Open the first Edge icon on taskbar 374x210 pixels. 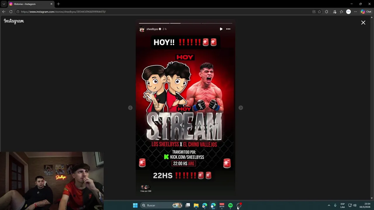[x=205, y=205]
